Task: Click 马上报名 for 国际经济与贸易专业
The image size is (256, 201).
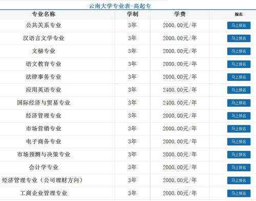Action: pos(239,103)
